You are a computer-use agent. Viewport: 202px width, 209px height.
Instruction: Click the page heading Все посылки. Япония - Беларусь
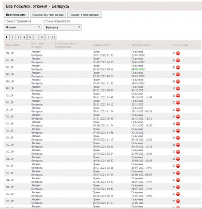pos(38,6)
